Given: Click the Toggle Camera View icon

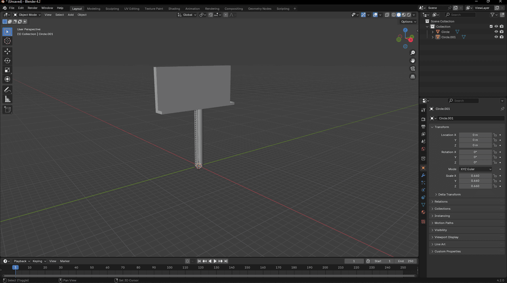Looking at the screenshot, I should [413, 69].
